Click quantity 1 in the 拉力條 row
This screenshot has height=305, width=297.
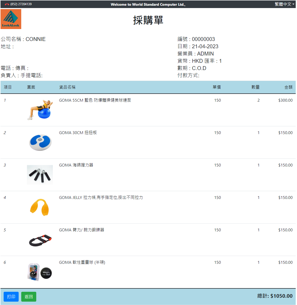(258, 197)
